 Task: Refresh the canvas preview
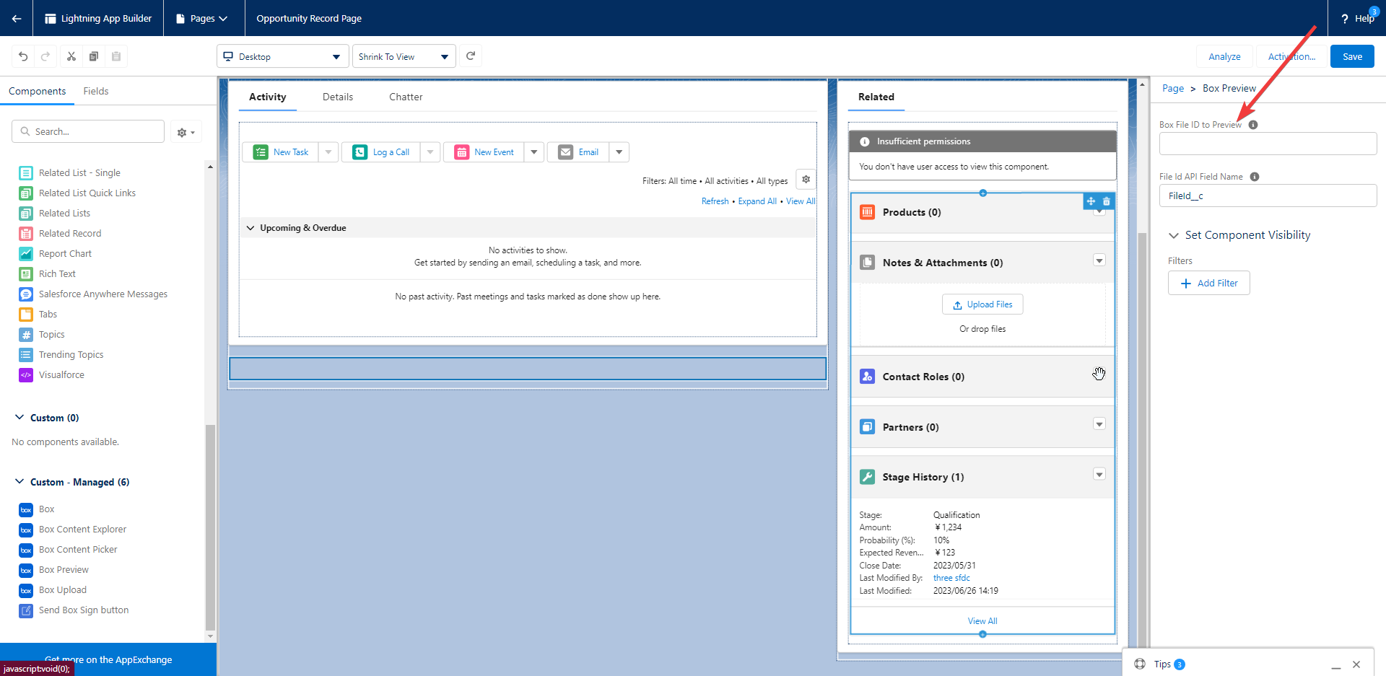[471, 56]
